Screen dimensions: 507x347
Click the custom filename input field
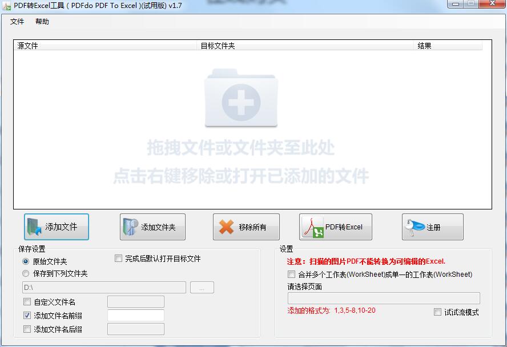click(136, 302)
